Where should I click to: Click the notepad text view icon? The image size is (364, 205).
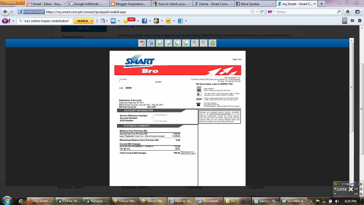[151, 43]
